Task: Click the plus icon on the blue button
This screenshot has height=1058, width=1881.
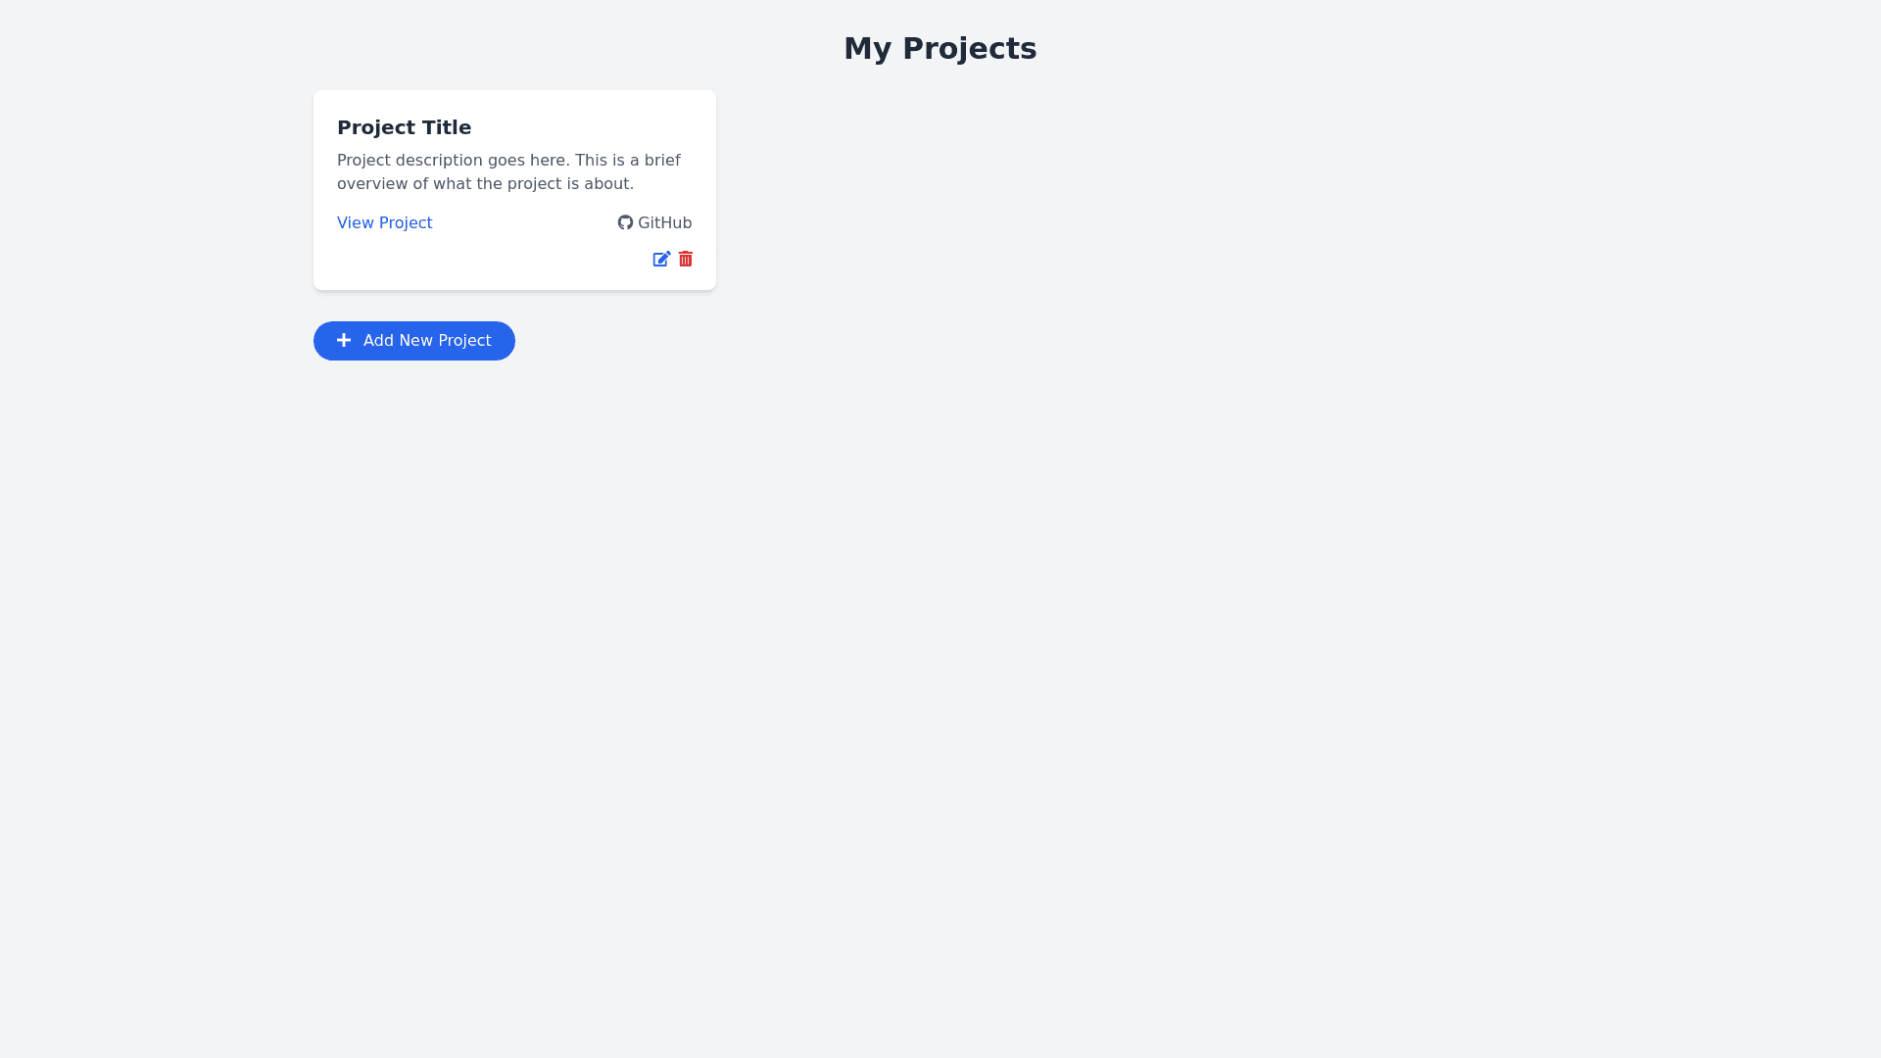Action: click(x=344, y=340)
